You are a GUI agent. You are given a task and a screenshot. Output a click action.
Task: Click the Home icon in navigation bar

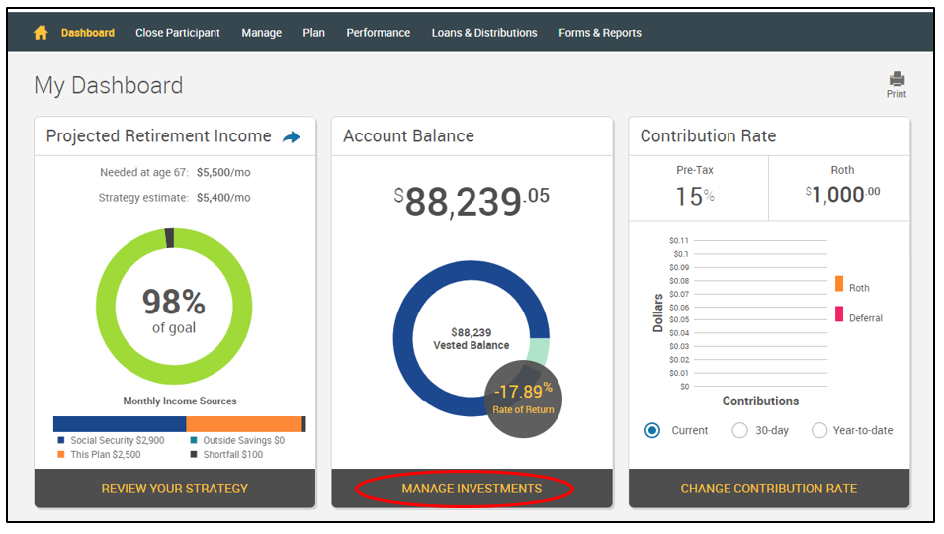pos(41,33)
